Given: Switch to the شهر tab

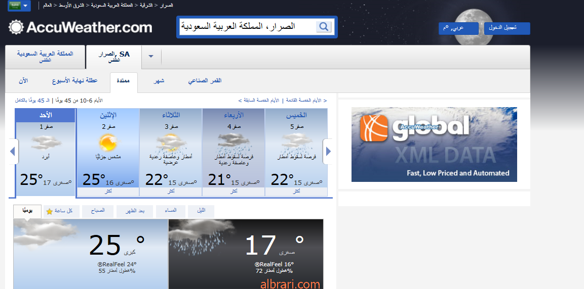Looking at the screenshot, I should 159,81.
